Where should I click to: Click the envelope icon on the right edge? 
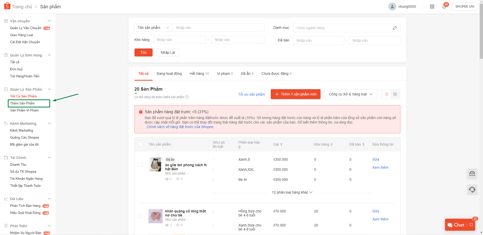click(x=472, y=174)
